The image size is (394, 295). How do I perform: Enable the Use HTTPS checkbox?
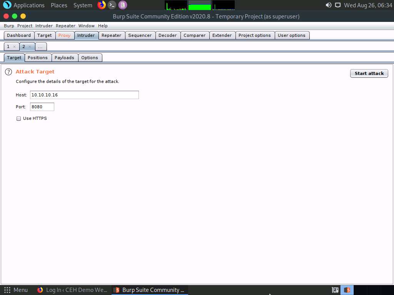pyautogui.click(x=18, y=118)
